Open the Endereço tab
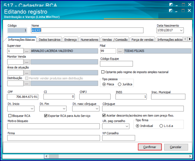Screen dimensions: 195x161 pyautogui.click(x=71, y=39)
